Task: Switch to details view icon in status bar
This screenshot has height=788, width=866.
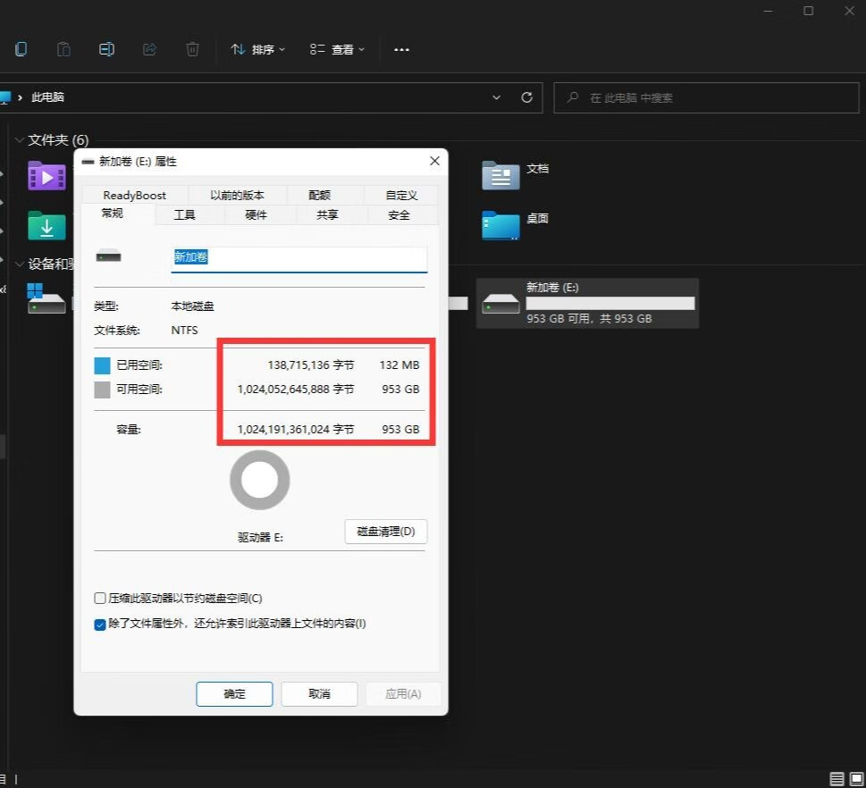Action: [837, 778]
